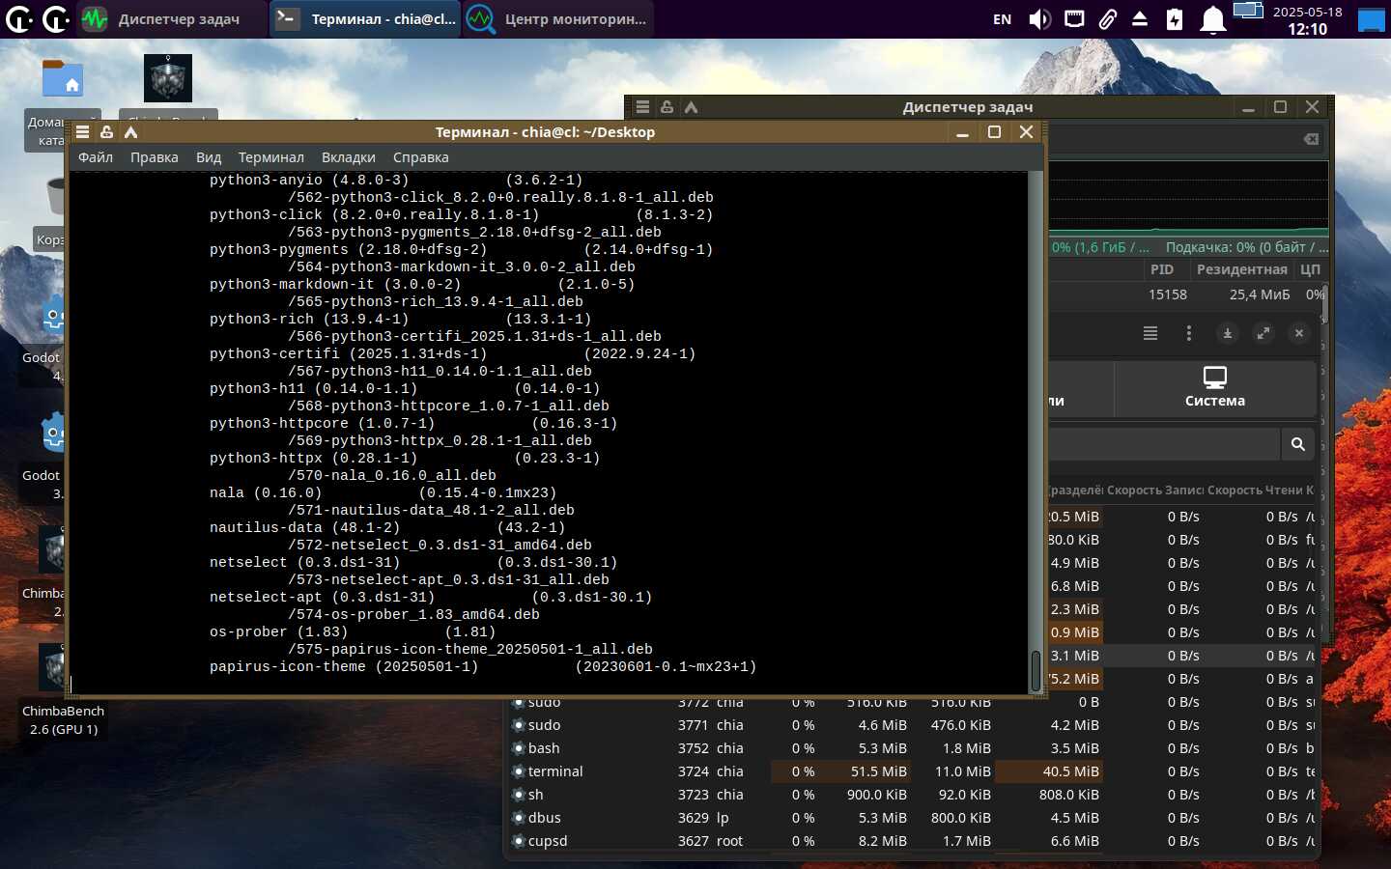Open the three-dot options menu

tap(1188, 333)
